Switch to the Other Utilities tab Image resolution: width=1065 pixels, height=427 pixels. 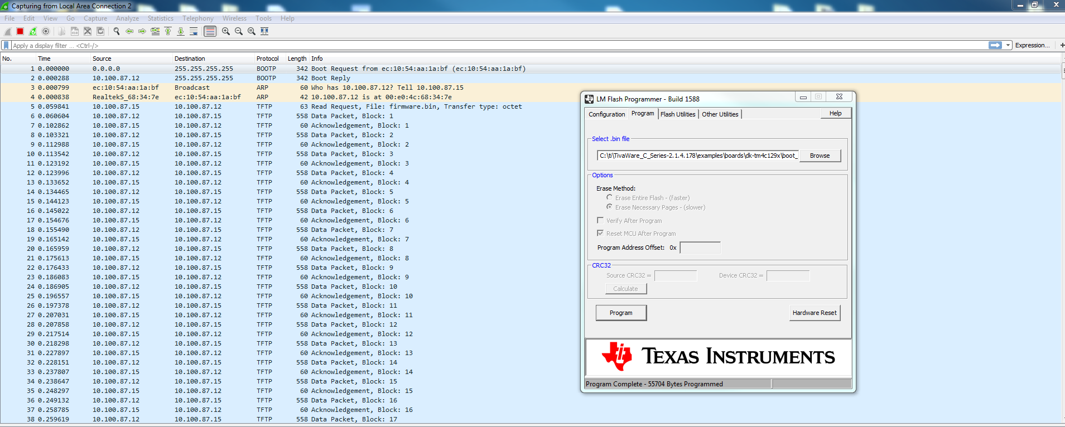[720, 114]
